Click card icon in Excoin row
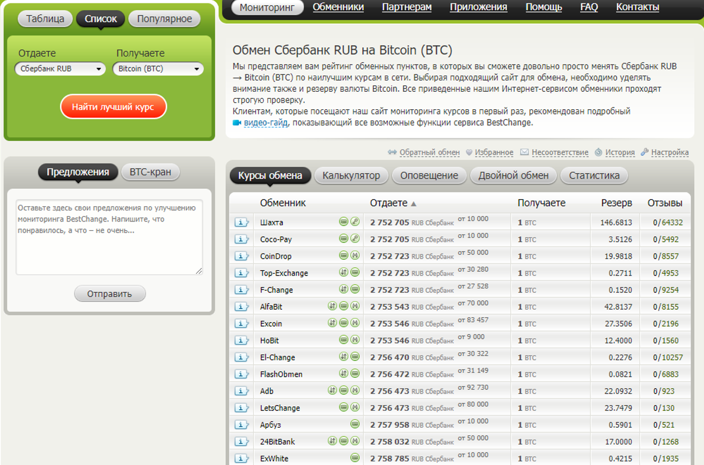Viewport: 704px width, 465px height. 344,323
